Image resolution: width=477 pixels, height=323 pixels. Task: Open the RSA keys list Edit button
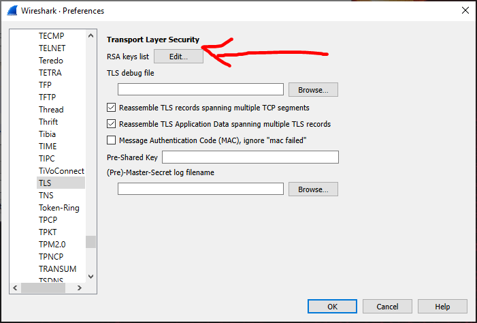pyautogui.click(x=178, y=57)
